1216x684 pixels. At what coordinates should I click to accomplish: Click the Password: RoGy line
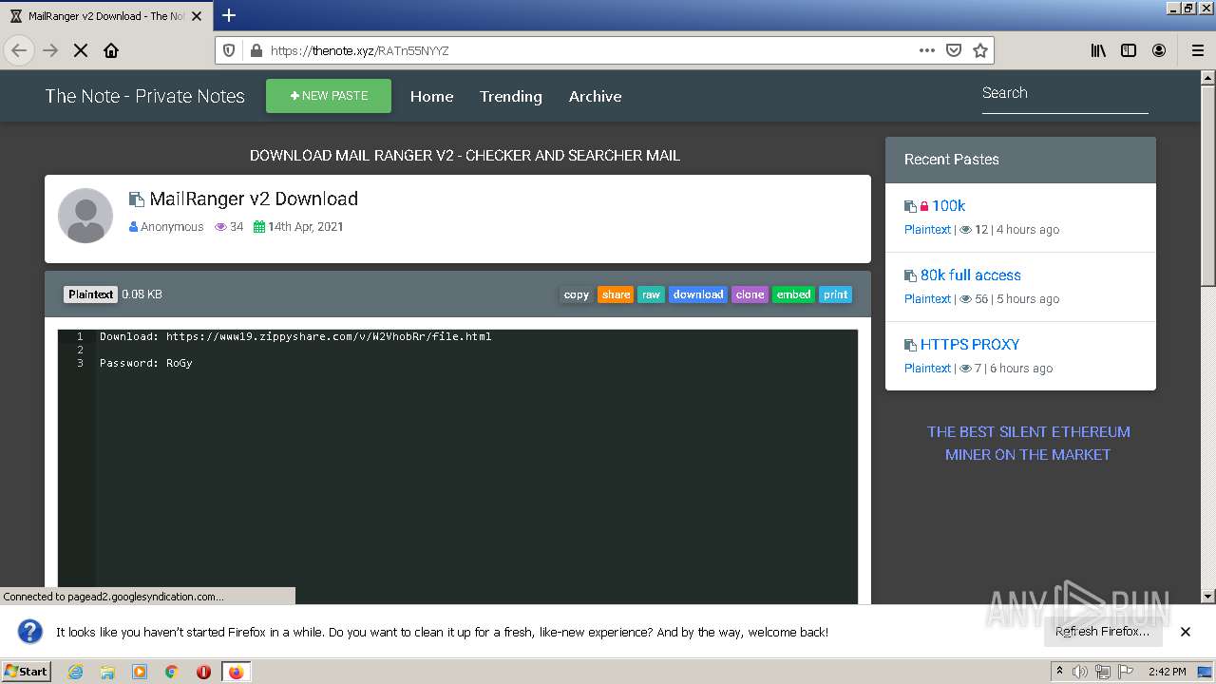(x=146, y=363)
